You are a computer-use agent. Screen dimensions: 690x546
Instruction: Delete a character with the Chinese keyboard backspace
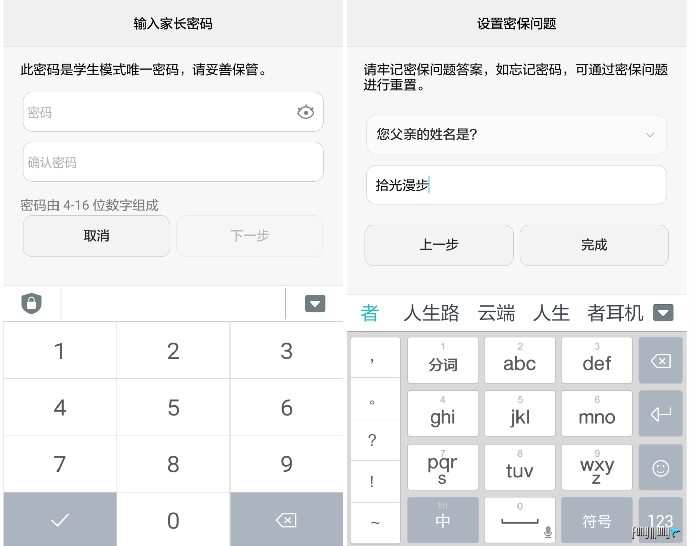tap(660, 361)
